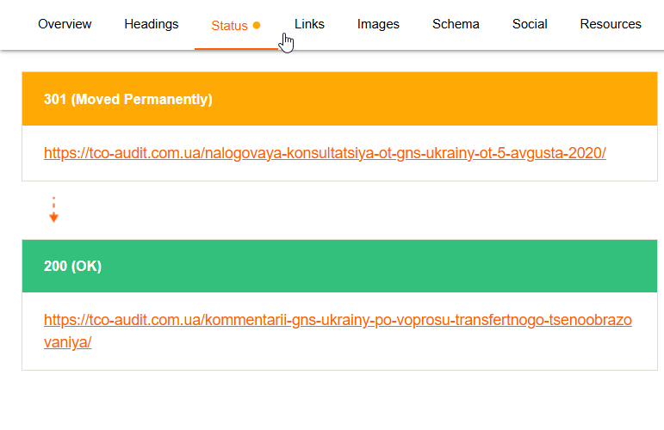Switch to the Schema tab
The height and width of the screenshot is (430, 664).
click(x=456, y=24)
